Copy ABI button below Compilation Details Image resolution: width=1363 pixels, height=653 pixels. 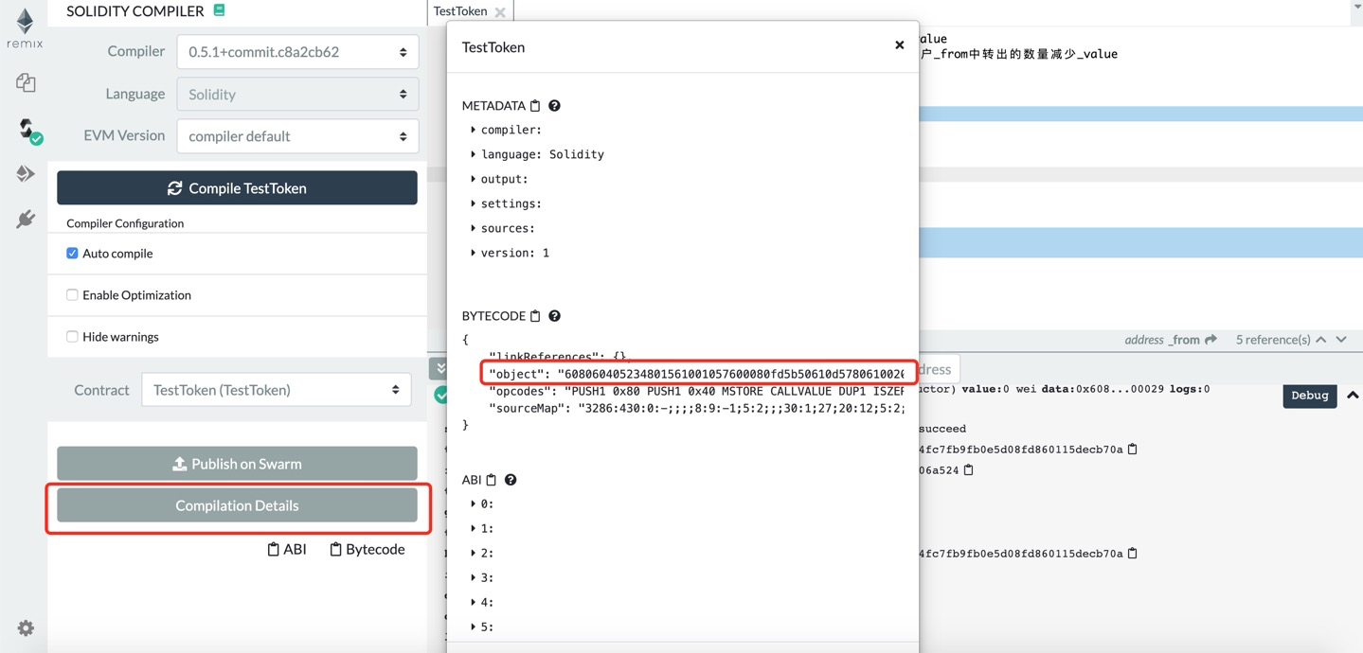pos(287,549)
